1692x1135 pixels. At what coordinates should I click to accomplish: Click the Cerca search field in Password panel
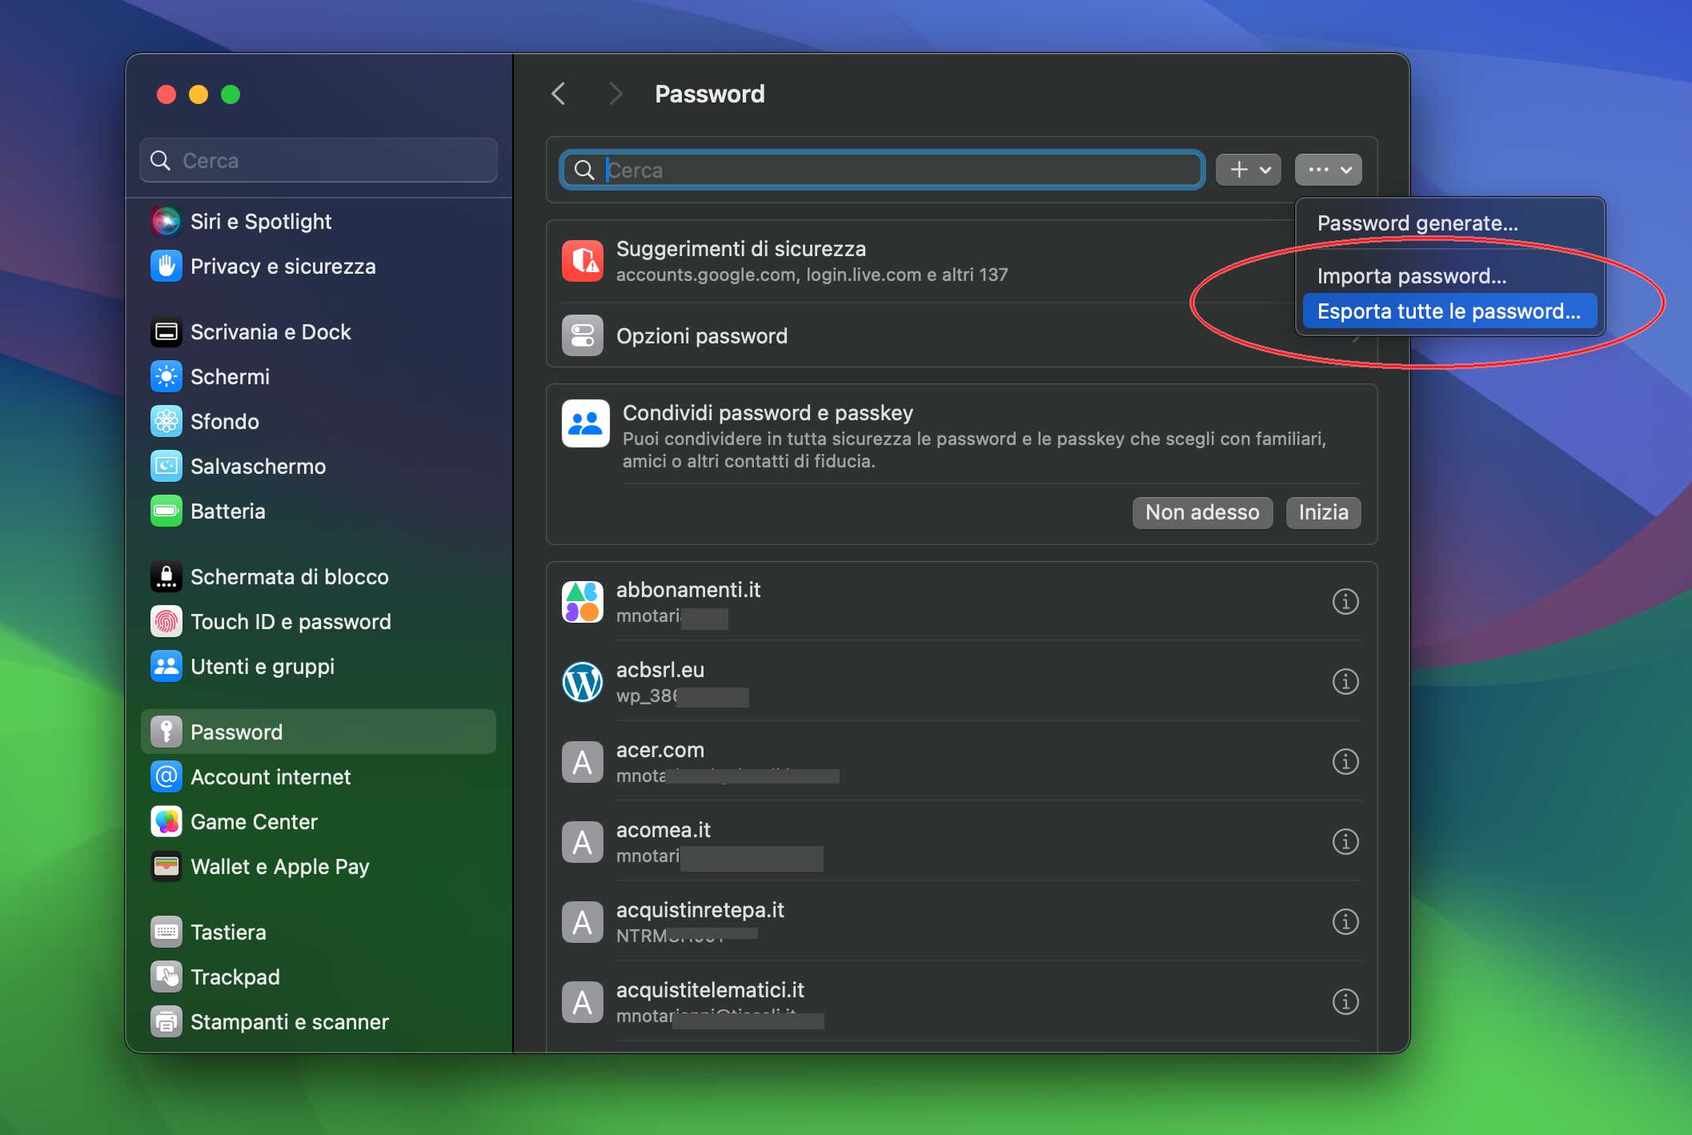pos(880,170)
